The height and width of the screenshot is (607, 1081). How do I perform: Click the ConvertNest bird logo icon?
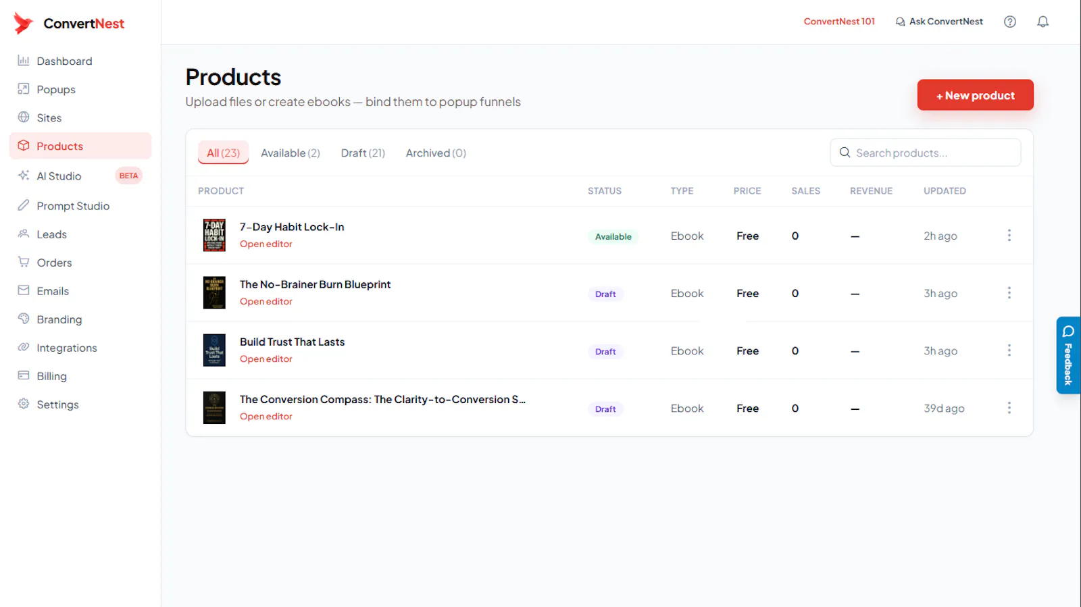click(x=23, y=23)
